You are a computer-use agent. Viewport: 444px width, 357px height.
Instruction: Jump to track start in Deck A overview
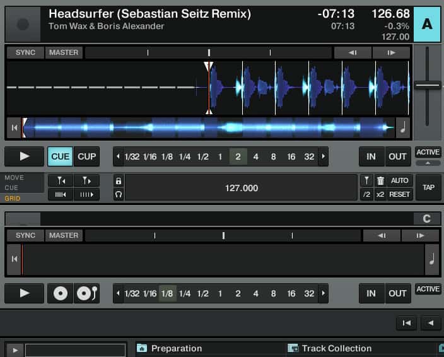14,128
